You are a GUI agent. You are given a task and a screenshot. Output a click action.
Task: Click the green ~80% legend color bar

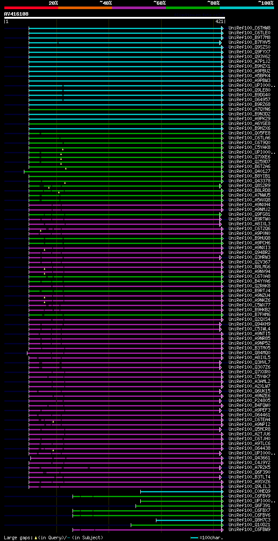[x=193, y=8]
